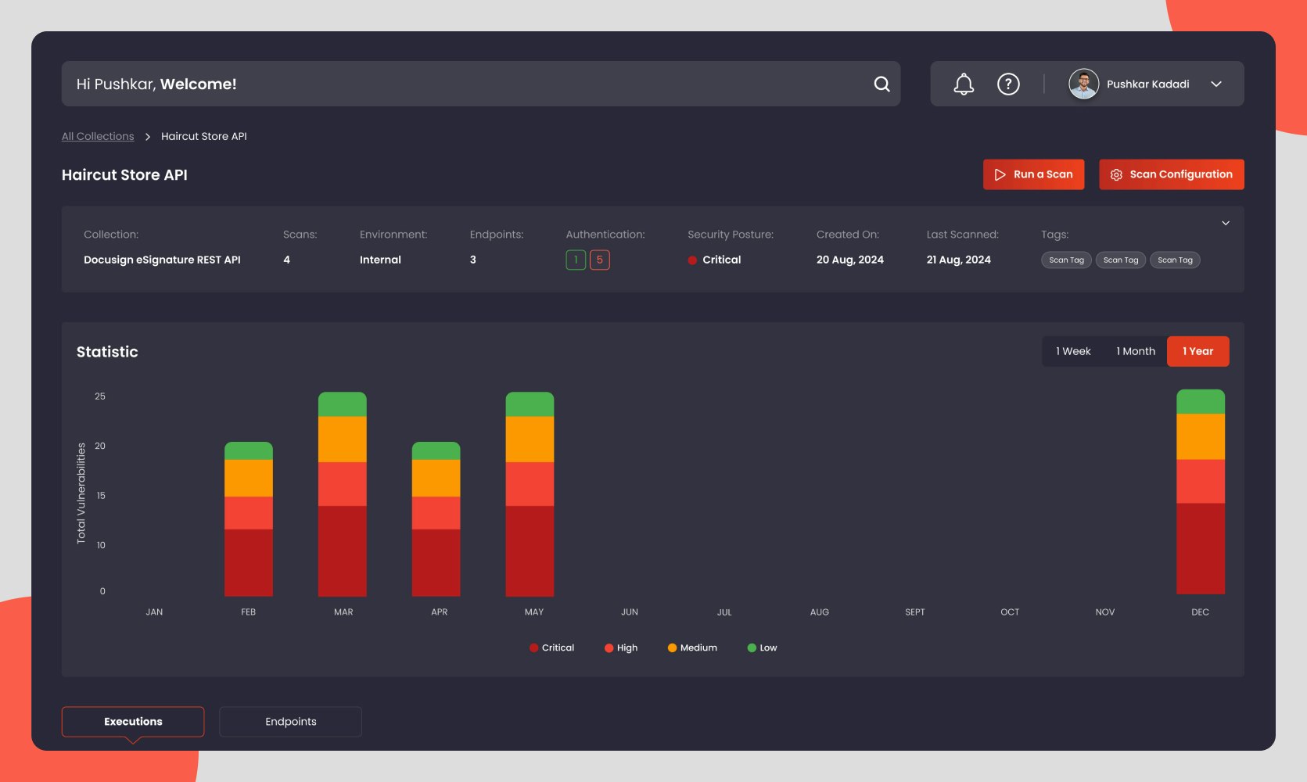Viewport: 1307px width, 782px height.
Task: Switch statistic range to 1 Week
Action: pyautogui.click(x=1073, y=351)
